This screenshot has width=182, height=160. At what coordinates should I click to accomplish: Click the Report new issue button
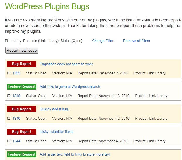coord(22,50)
